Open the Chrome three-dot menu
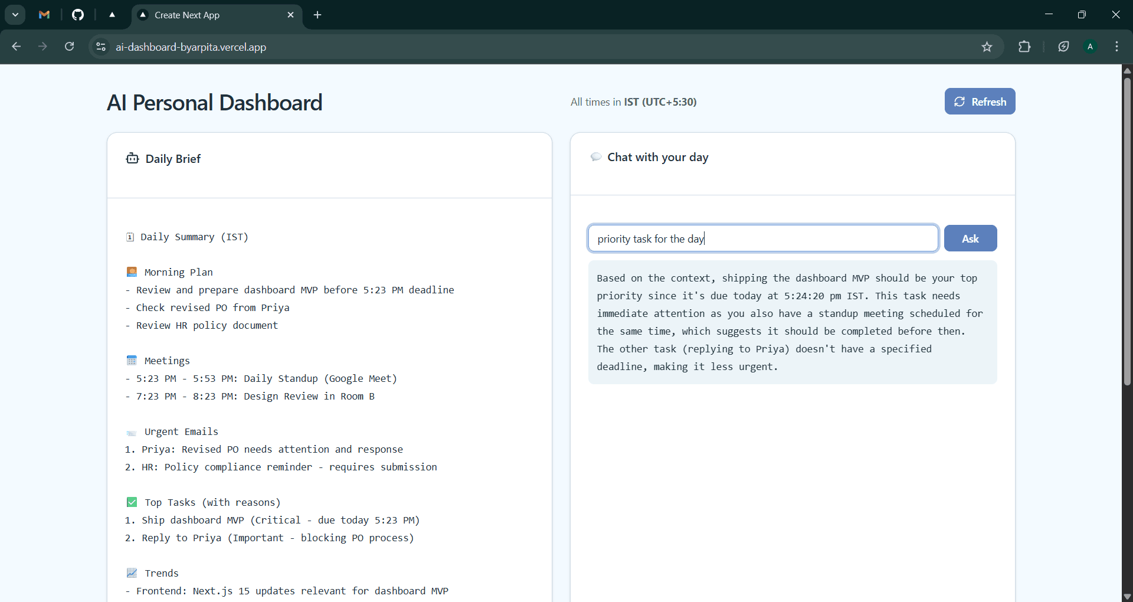The width and height of the screenshot is (1133, 602). click(x=1117, y=47)
